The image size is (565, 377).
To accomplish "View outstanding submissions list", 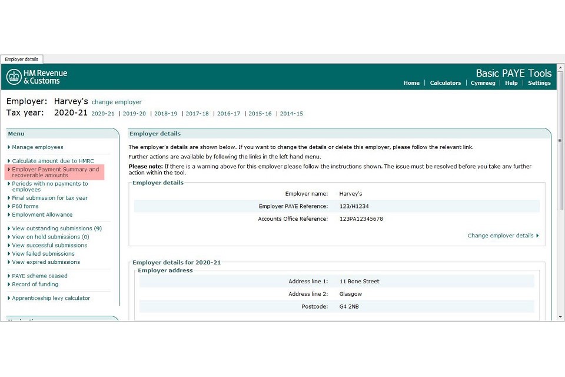I will 56,228.
